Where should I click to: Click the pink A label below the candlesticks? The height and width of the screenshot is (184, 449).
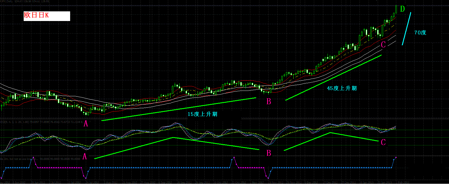pyautogui.click(x=86, y=124)
